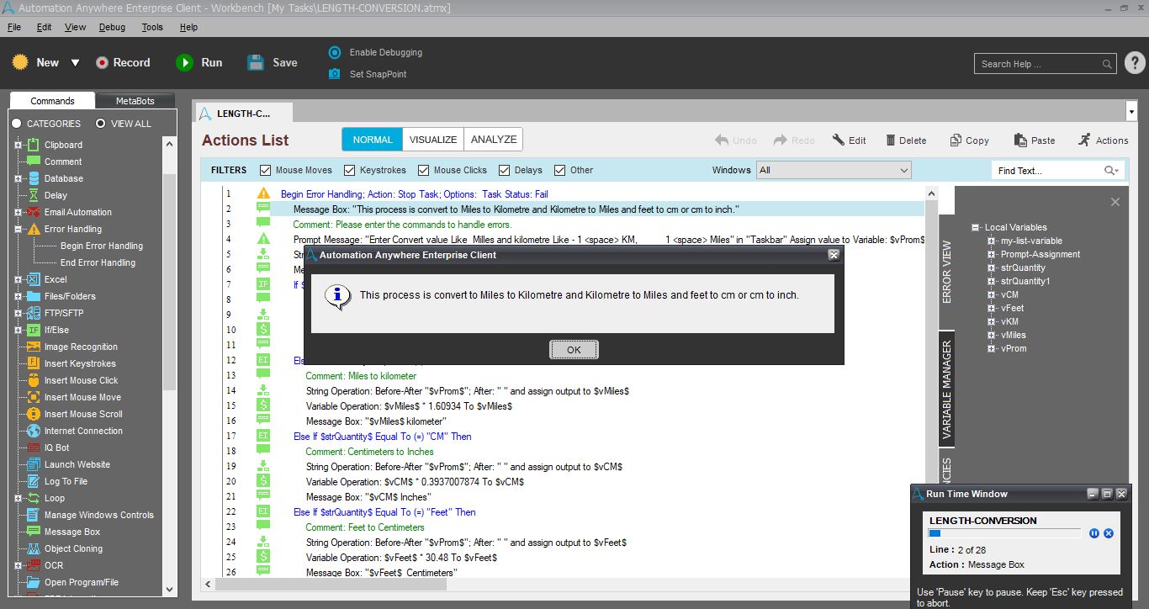1149x609 pixels.
Task: Select the VIEW ALL radio button
Action: tap(101, 124)
